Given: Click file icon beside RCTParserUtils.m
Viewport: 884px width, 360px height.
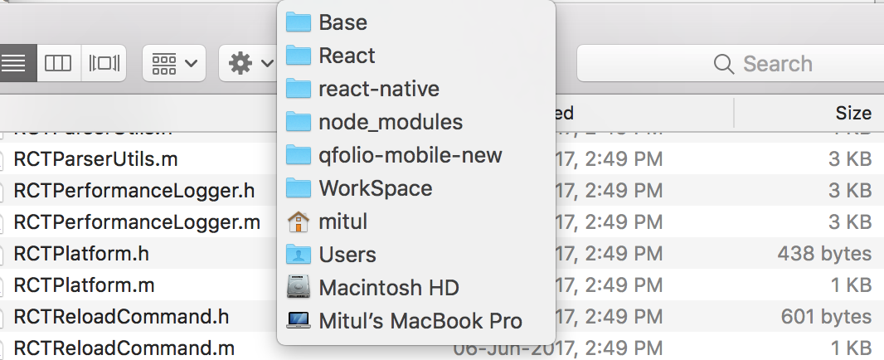Looking at the screenshot, I should click(x=2, y=159).
